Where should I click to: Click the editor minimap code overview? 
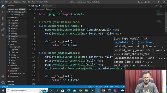tap(160, 17)
